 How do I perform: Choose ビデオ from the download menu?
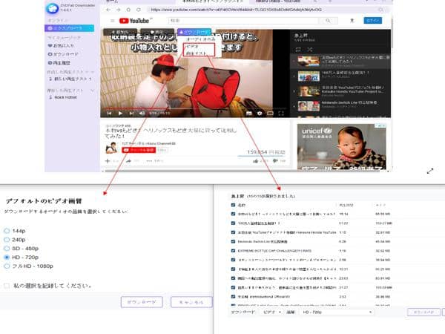pos(192,46)
